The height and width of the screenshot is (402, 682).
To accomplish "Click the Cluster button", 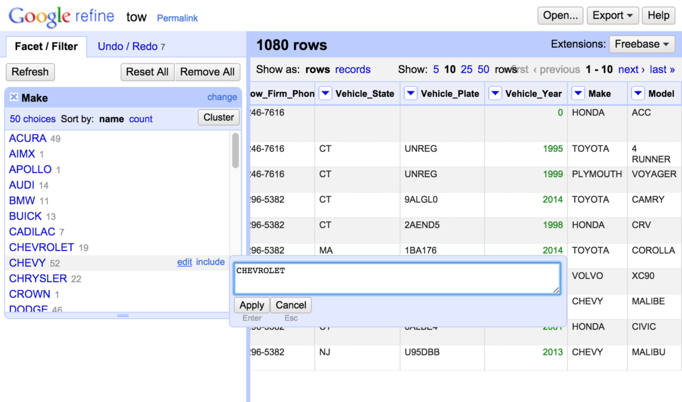I will tap(219, 117).
